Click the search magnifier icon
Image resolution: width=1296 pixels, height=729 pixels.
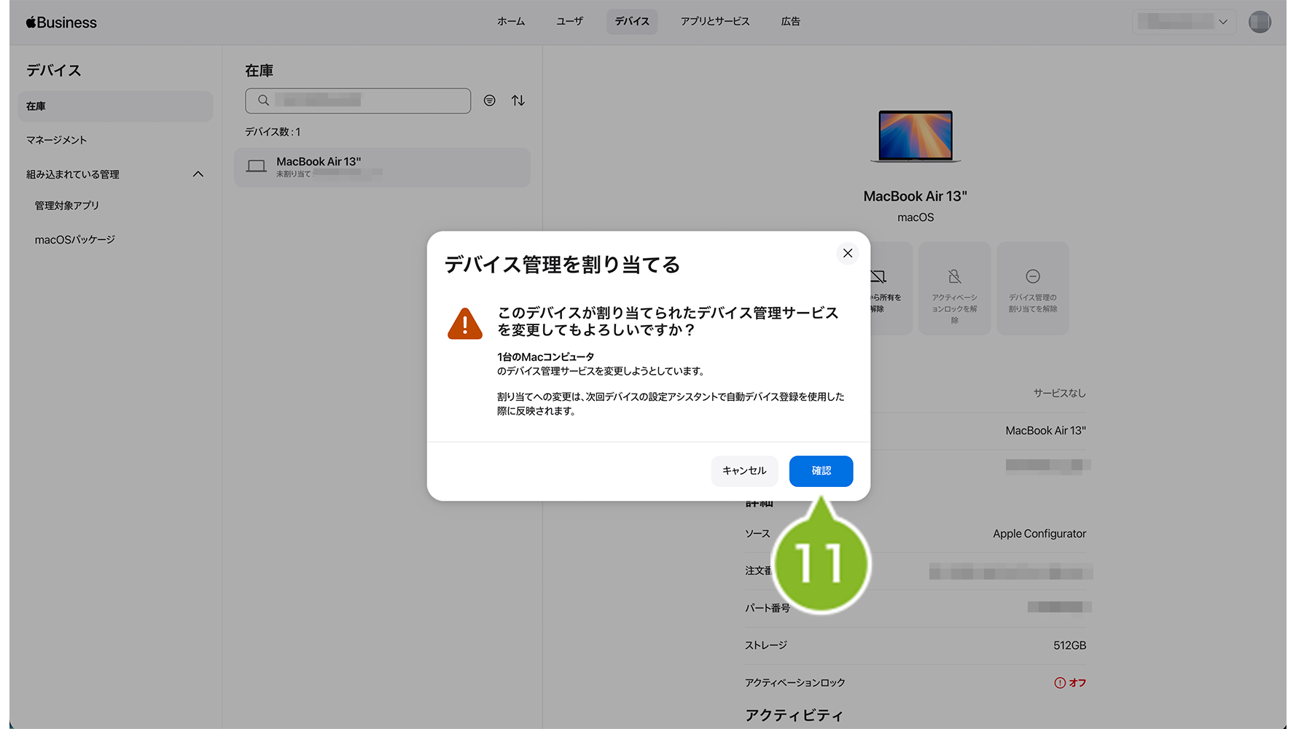point(264,101)
